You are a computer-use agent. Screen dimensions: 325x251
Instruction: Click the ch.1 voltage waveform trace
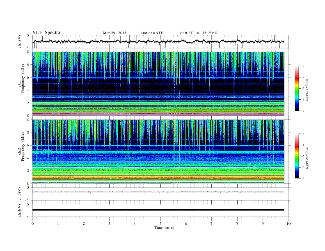point(158,41)
